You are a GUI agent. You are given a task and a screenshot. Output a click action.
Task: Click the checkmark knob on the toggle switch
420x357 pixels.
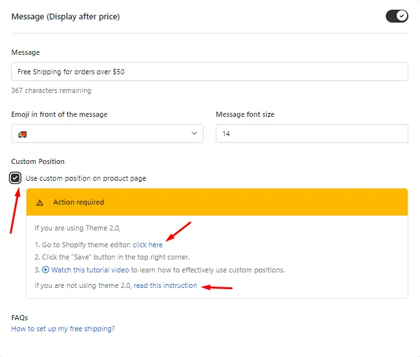(402, 16)
